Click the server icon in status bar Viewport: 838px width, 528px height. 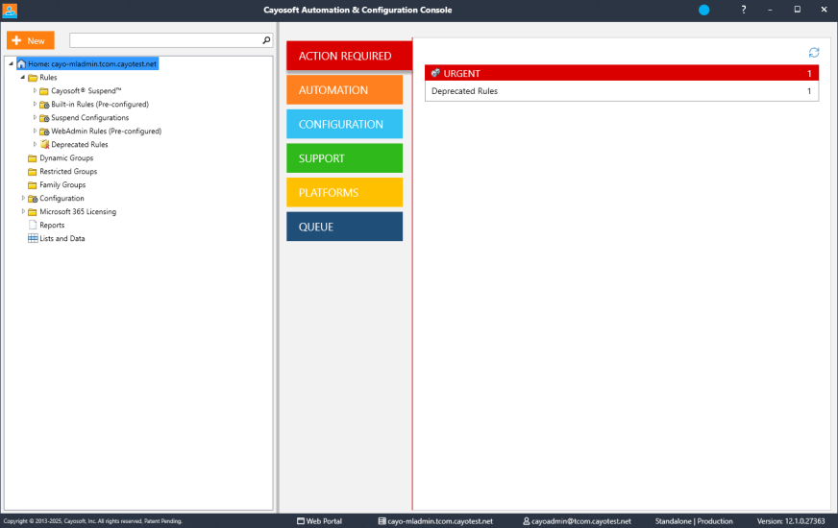(382, 521)
